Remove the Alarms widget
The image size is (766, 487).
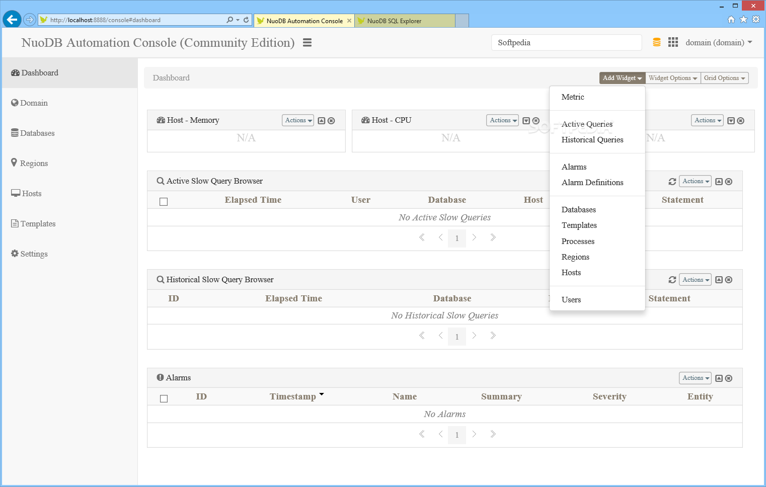pos(729,378)
